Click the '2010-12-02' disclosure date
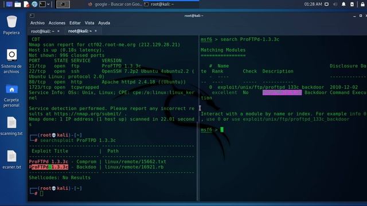Screen dimensions: 367x206 [x=344, y=88]
